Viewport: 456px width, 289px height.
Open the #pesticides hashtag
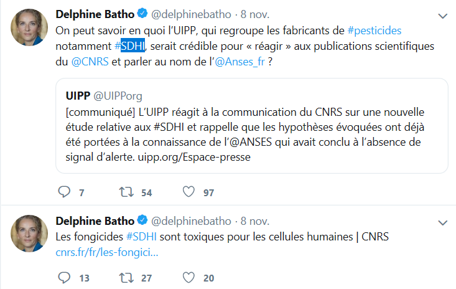click(x=375, y=30)
